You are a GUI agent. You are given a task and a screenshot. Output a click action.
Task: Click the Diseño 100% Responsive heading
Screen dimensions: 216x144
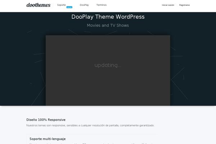click(x=46, y=120)
